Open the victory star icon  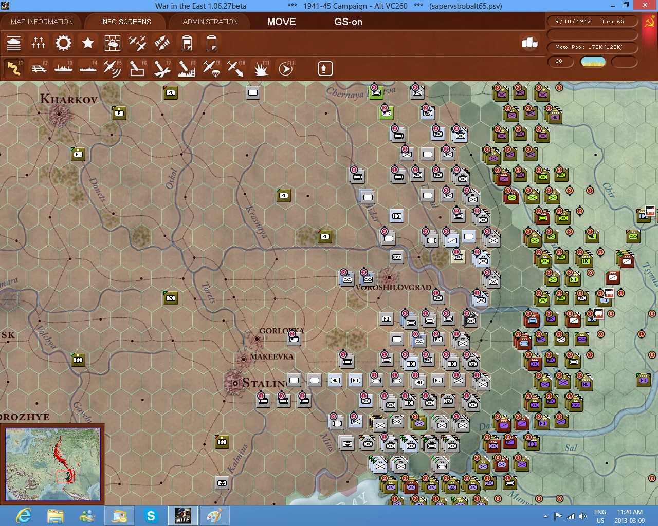pyautogui.click(x=88, y=43)
